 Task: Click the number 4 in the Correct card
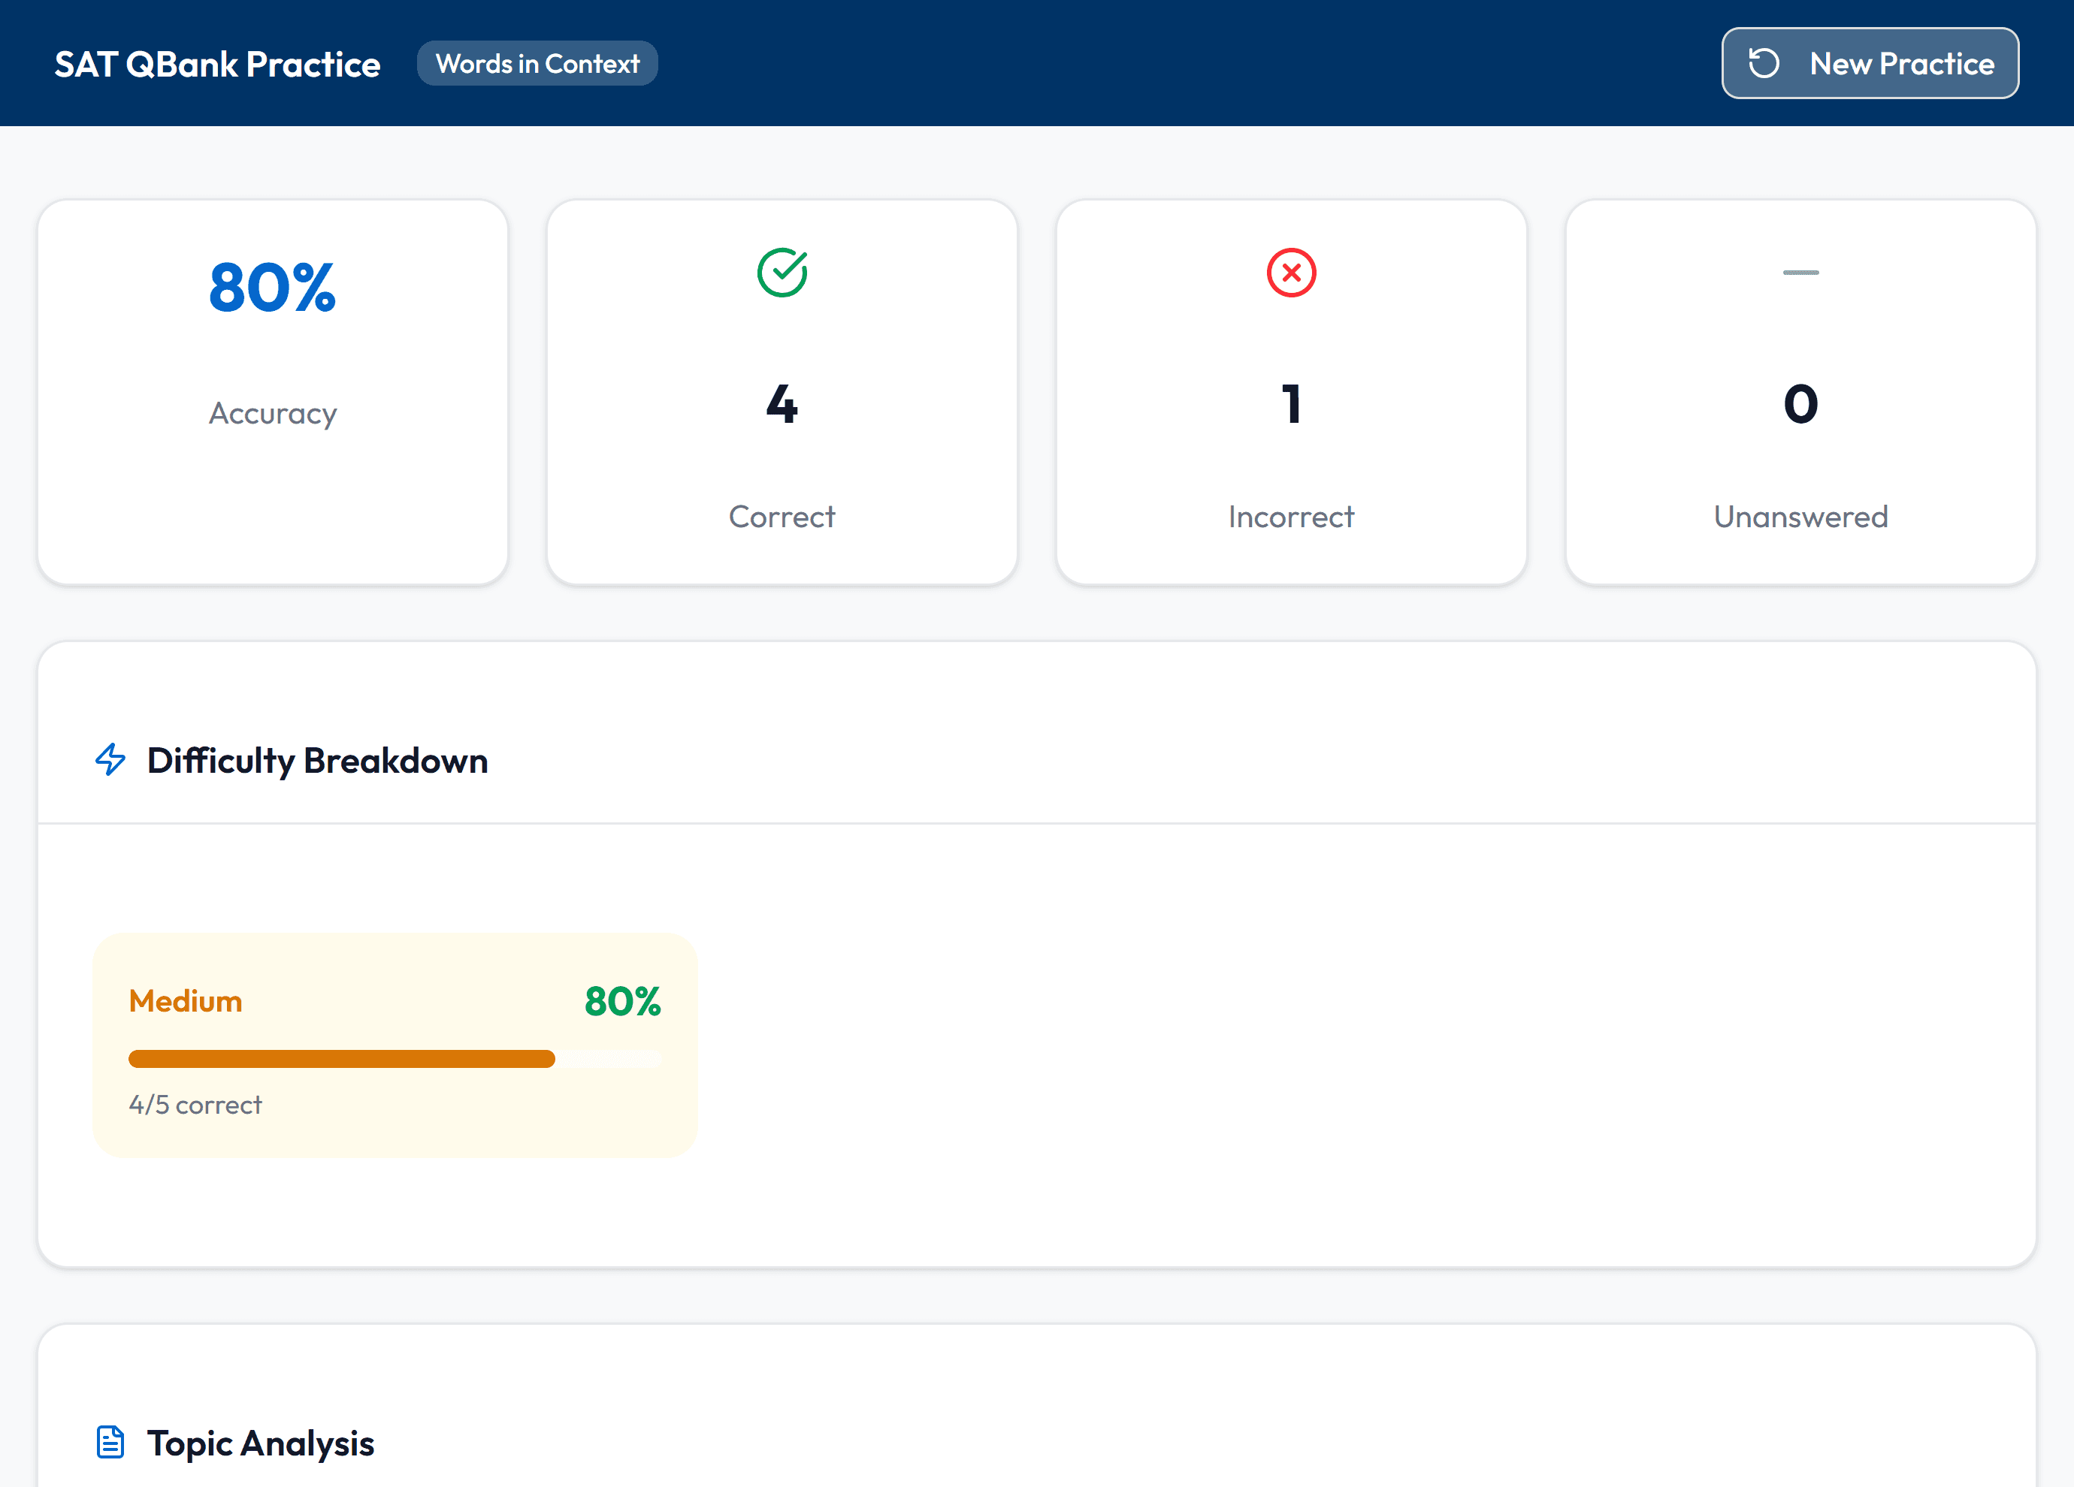point(782,403)
